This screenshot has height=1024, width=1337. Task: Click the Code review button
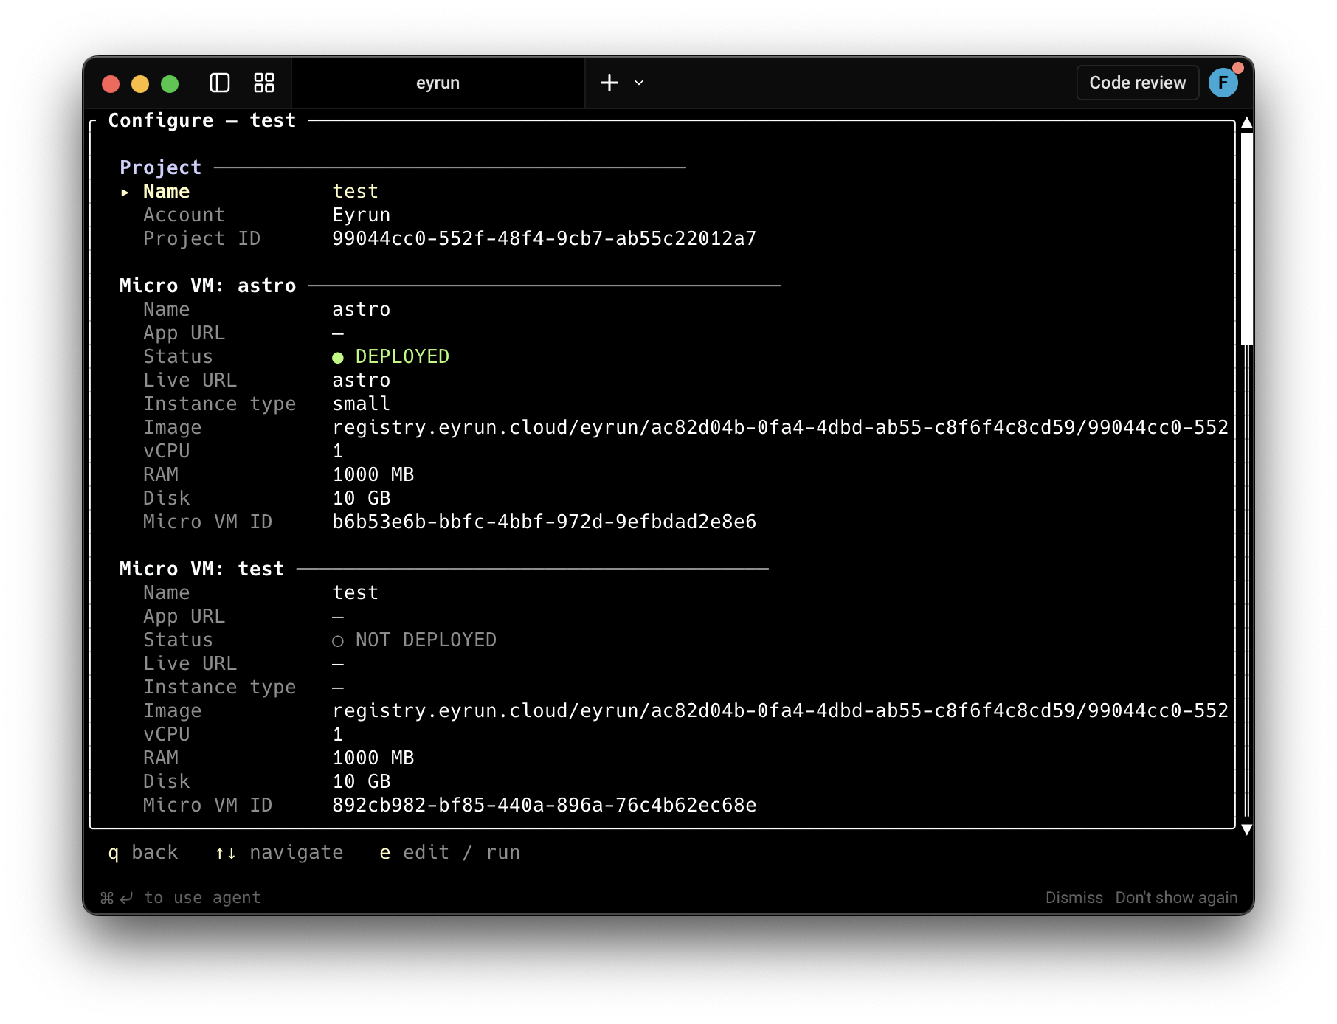point(1136,83)
